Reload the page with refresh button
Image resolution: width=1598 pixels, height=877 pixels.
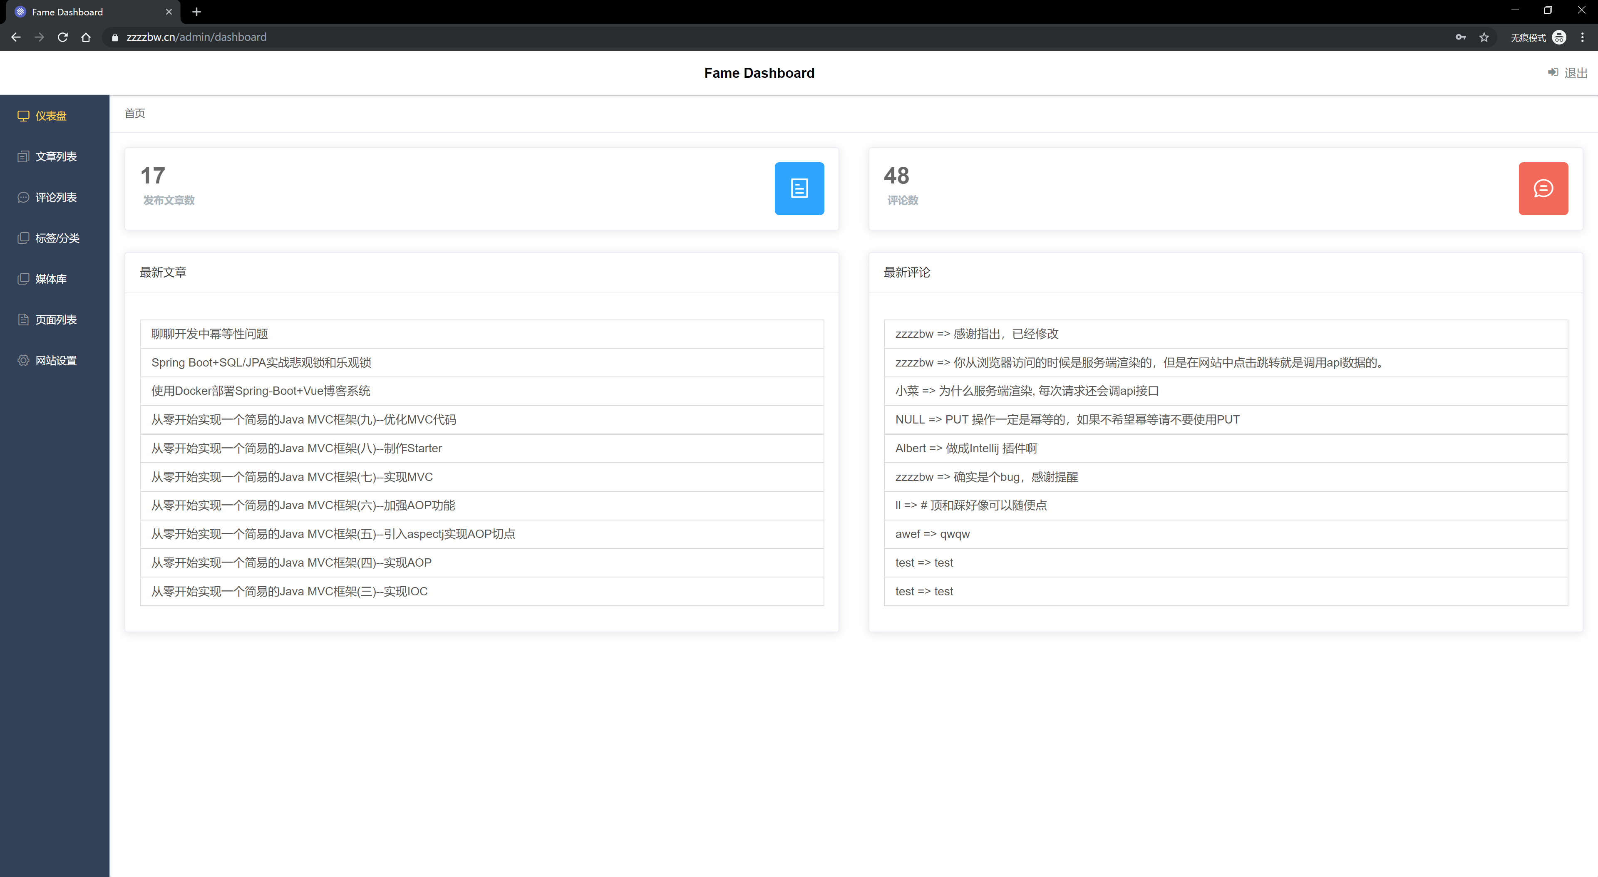click(x=63, y=37)
